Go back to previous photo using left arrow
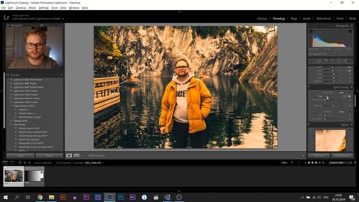This screenshot has width=359, height=202. coord(25,163)
